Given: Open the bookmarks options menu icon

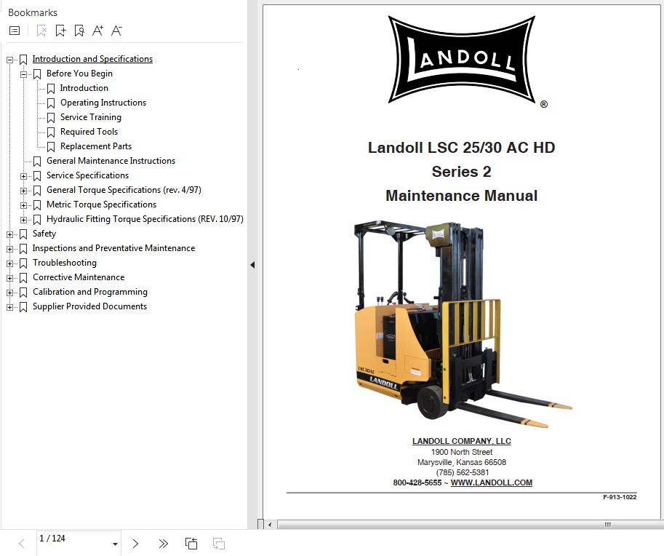Looking at the screenshot, I should (x=15, y=31).
